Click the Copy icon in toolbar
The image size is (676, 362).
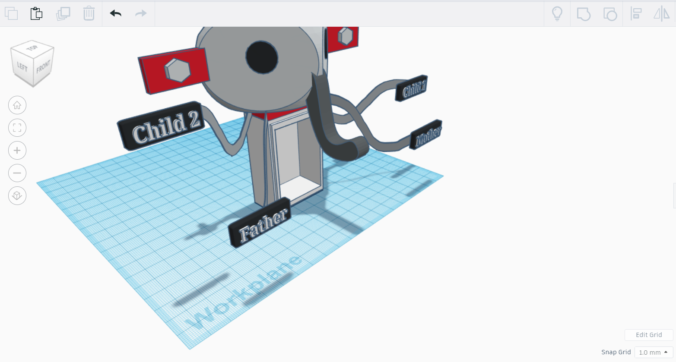[11, 13]
